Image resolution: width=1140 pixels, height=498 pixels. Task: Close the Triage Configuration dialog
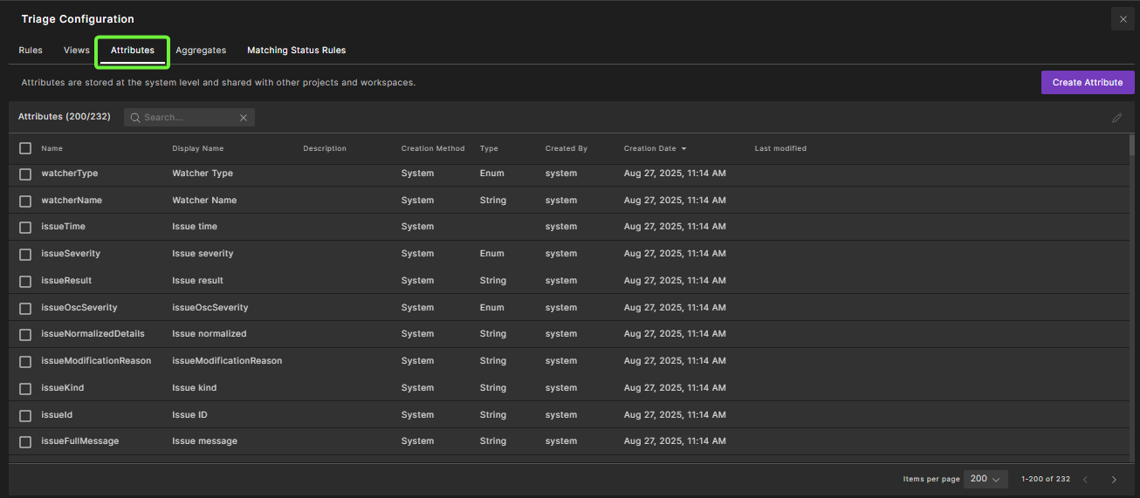point(1123,19)
